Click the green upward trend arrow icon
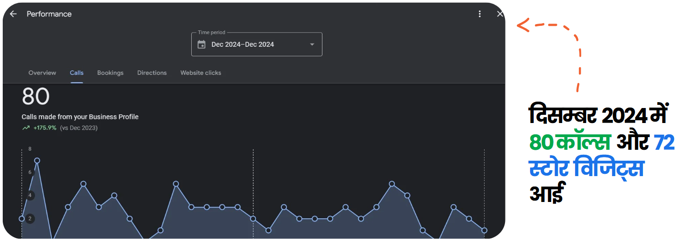The image size is (679, 241). (x=26, y=128)
